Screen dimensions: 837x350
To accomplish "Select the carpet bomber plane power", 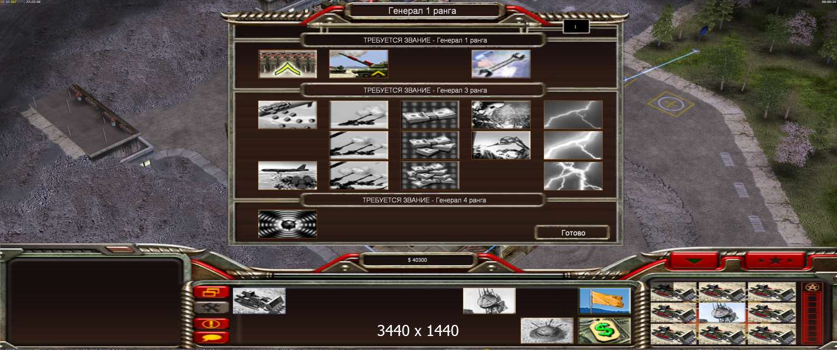I will click(288, 176).
